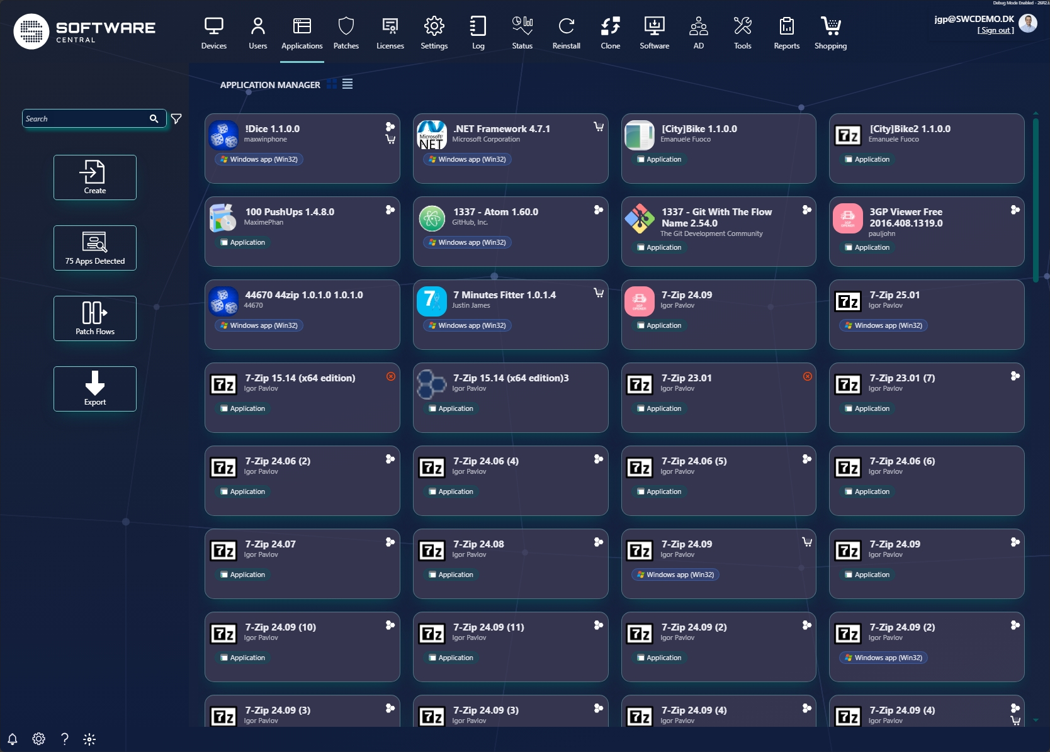Open the [City]Bike 1.1.0.0 card
The width and height of the screenshot is (1050, 752).
tap(719, 149)
